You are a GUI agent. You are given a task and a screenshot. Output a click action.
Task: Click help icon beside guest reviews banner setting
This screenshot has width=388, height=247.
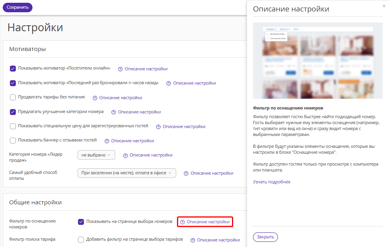point(107,141)
